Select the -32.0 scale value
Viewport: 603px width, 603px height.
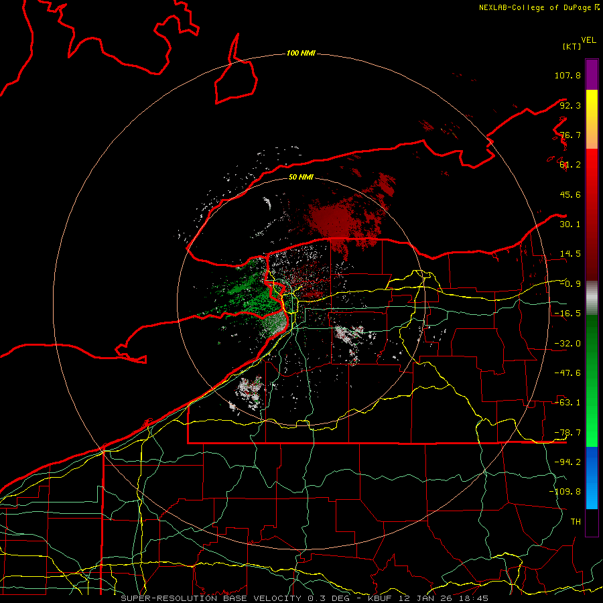(567, 344)
